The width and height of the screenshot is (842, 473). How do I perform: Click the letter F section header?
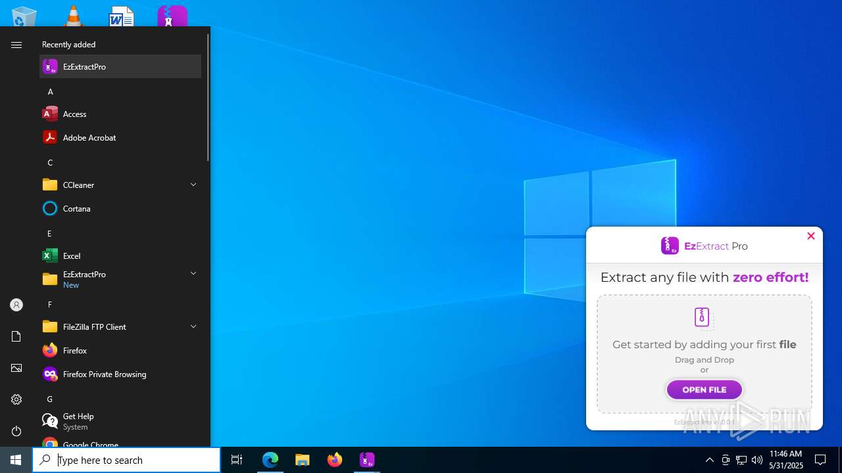click(x=50, y=304)
